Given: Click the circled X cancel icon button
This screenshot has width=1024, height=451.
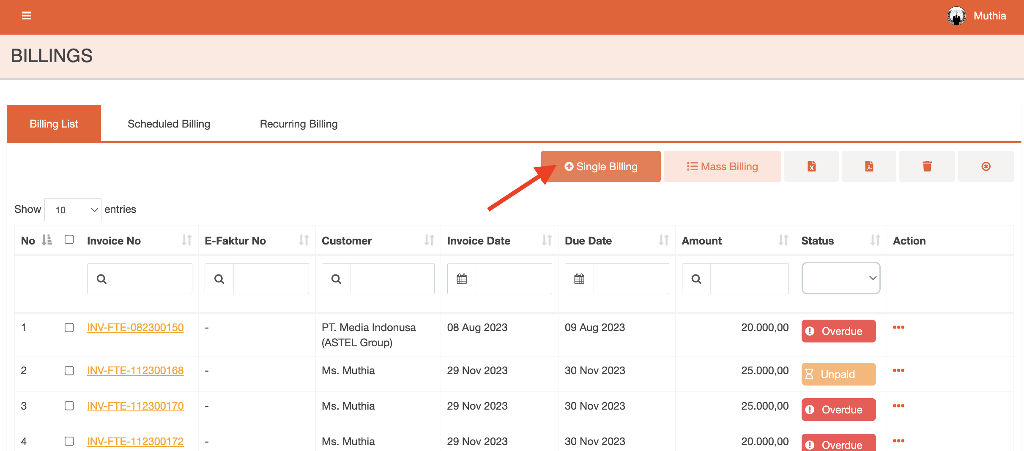Looking at the screenshot, I should tap(986, 166).
